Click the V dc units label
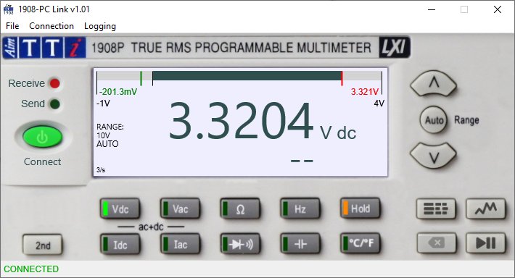515x278 pixels. (338, 133)
